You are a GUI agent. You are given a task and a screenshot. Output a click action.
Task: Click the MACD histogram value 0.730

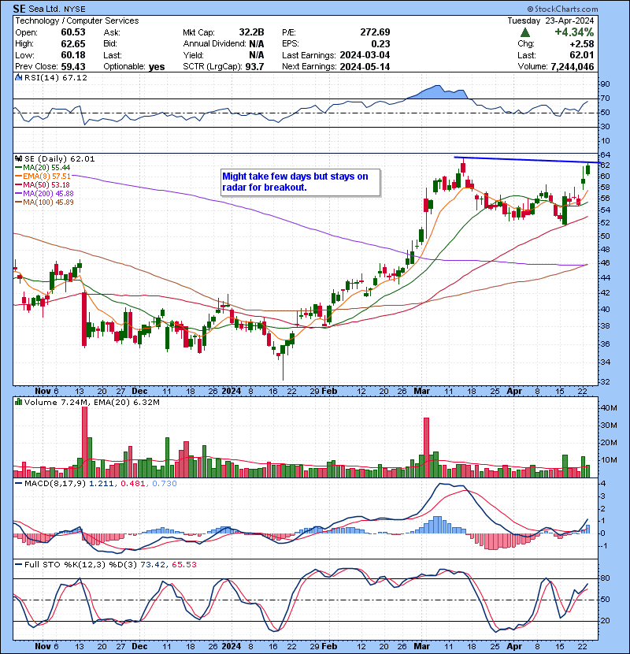click(165, 484)
